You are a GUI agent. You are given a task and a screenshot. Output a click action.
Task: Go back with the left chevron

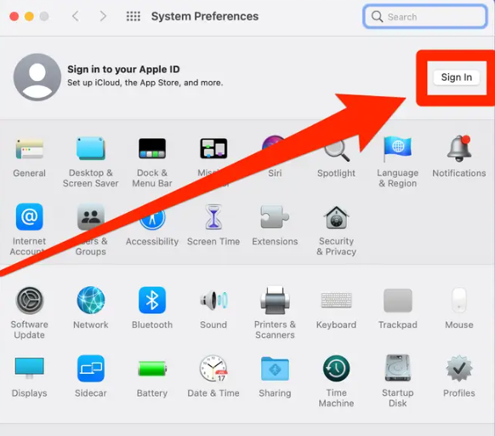click(x=76, y=16)
